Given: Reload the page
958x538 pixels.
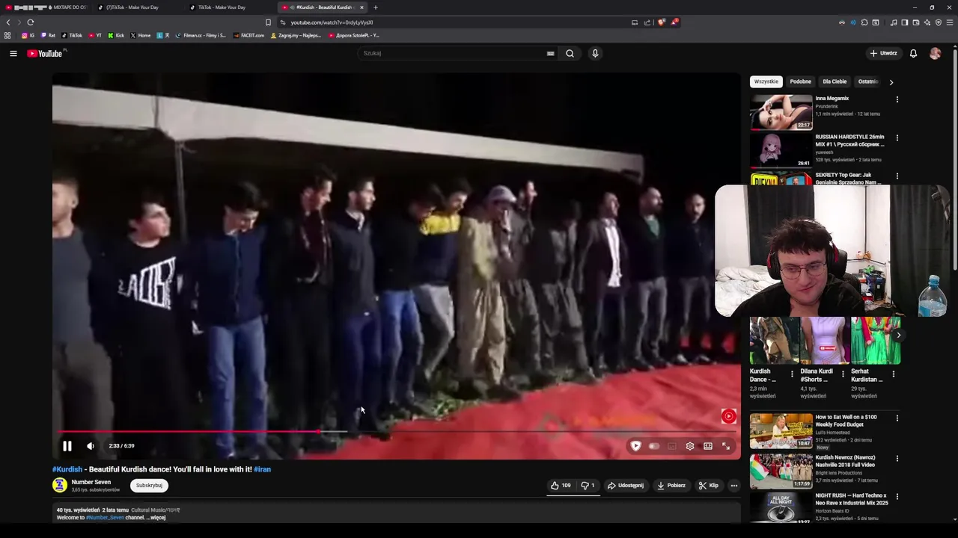Looking at the screenshot, I should [31, 22].
